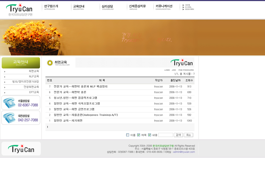Click the search text input field

click(x=165, y=135)
